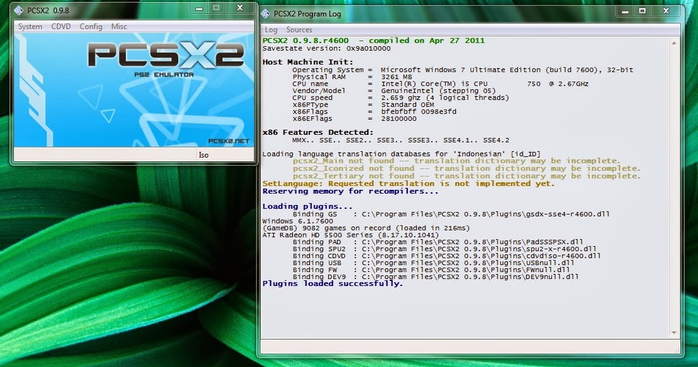Screen dimensions: 698x367
Task: Click 'Reserving memory for recompilers...' line
Action: [350, 192]
